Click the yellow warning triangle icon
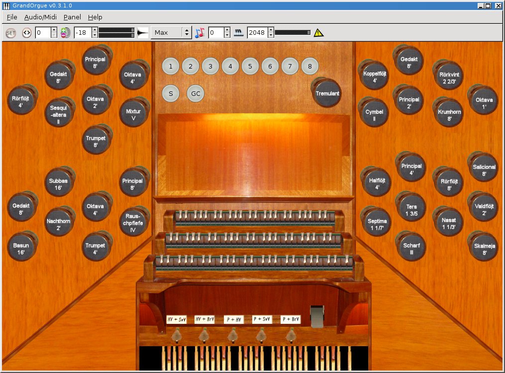505x373 pixels. coord(318,32)
